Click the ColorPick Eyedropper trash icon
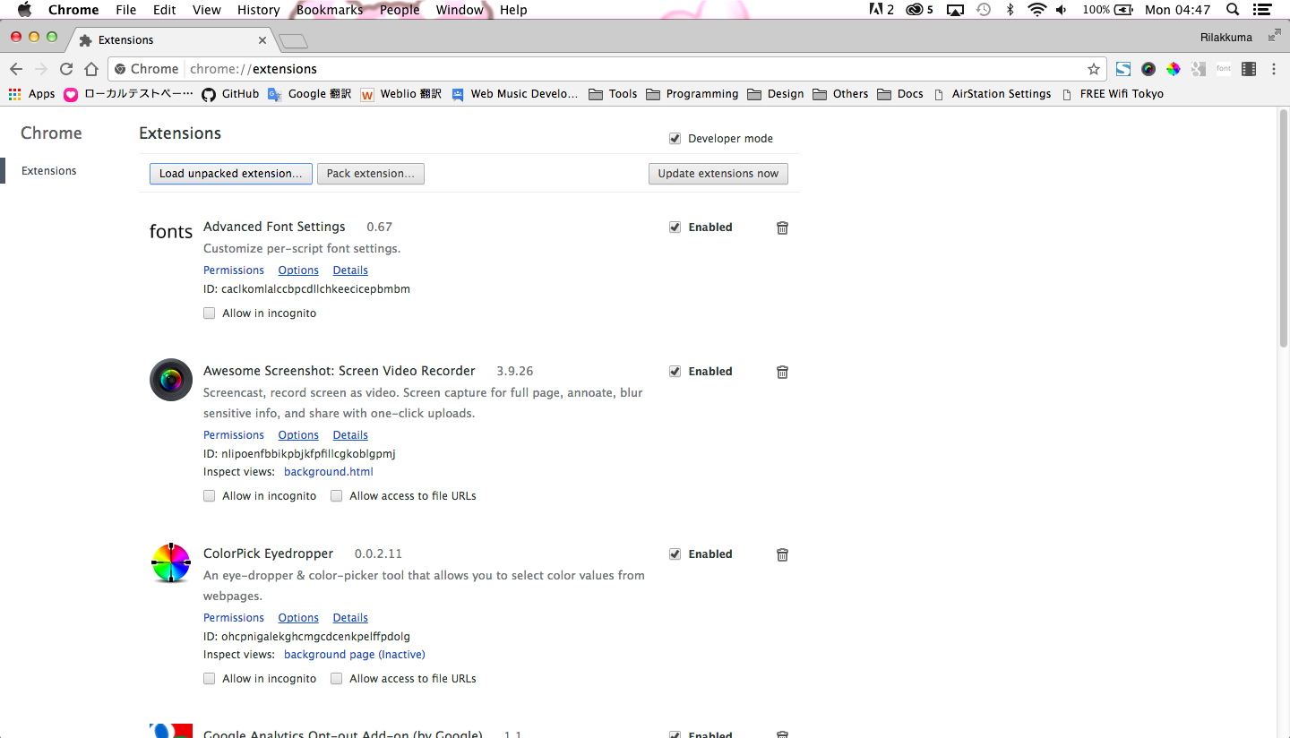Image resolution: width=1290 pixels, height=738 pixels. tap(782, 554)
